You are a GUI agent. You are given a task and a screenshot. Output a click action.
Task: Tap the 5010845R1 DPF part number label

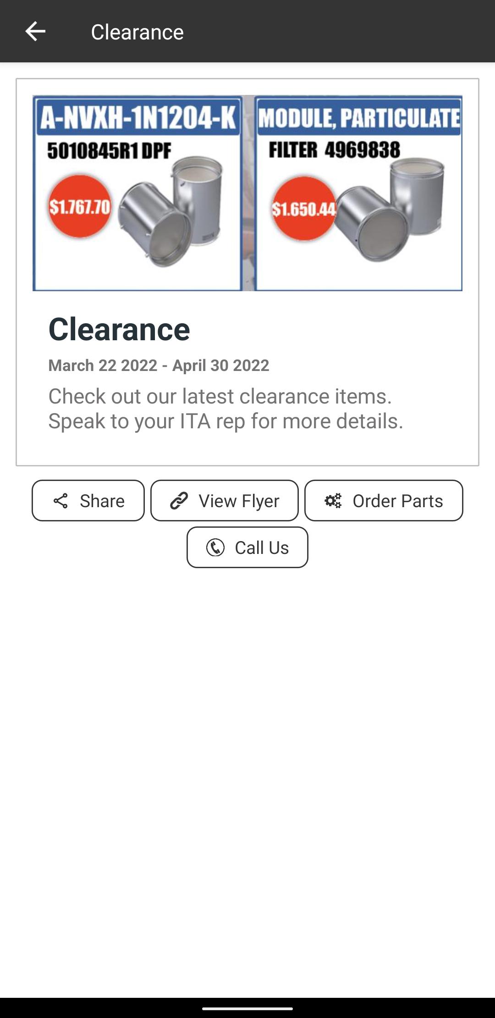click(109, 150)
